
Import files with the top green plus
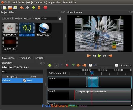coord(34,8)
